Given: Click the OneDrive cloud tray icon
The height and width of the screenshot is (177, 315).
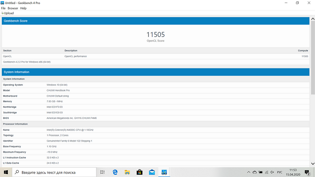Looking at the screenshot, I should (254, 172).
